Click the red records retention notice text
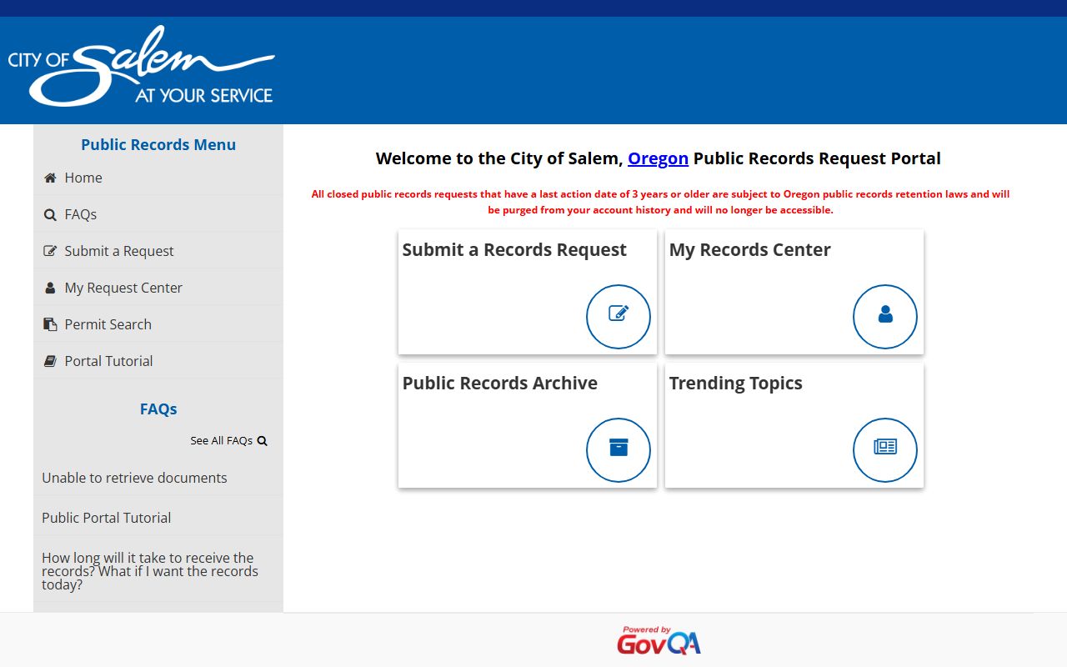 pos(660,202)
